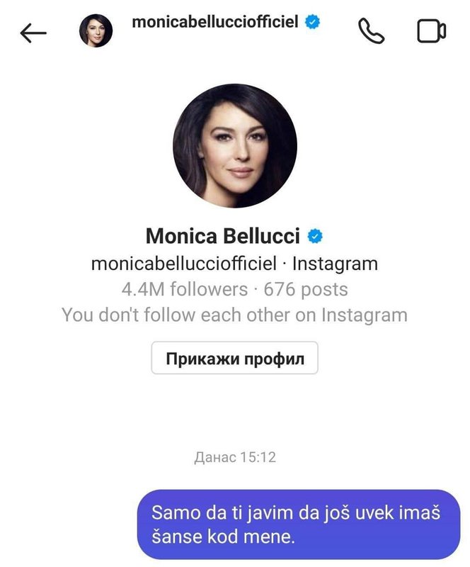Screen dimensions: 470x567
Task: Tap verified badge beside Monica Bellucci name
Action: [315, 236]
